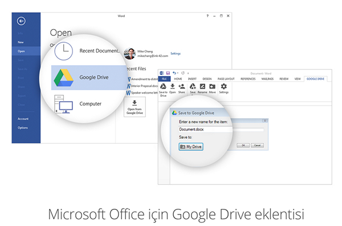Screen dimensions: 342x226
Task: Switch to the REVIEW ribbon tab
Action: pos(284,79)
